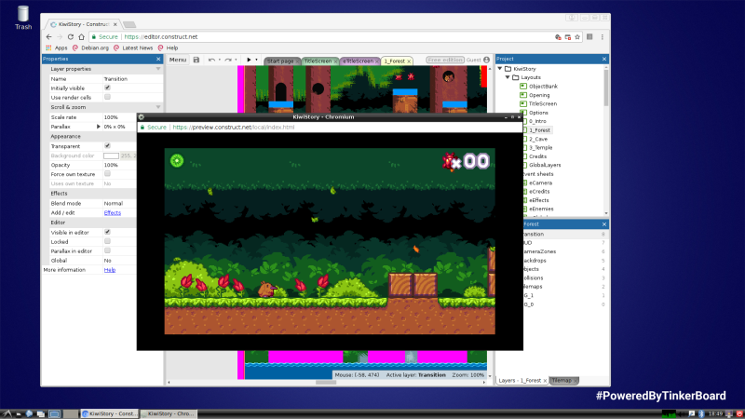Switch to the Layers - 1_Forest tab
The image size is (745, 419).
pyautogui.click(x=520, y=381)
